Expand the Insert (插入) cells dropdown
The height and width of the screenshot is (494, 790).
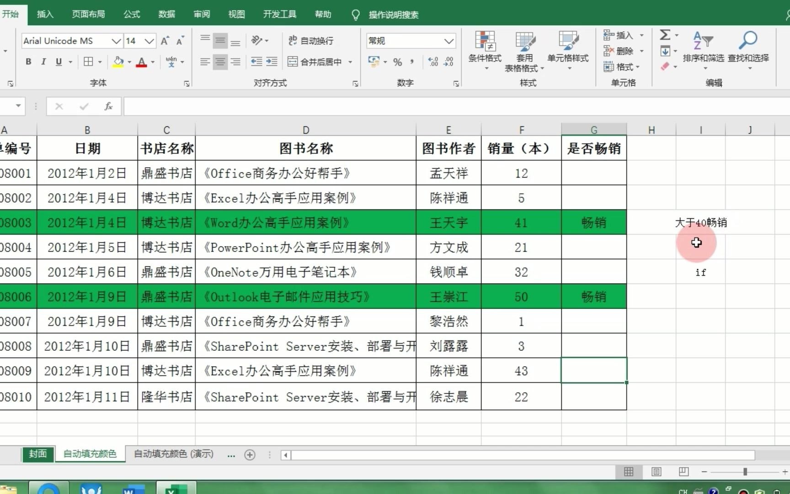coord(641,35)
